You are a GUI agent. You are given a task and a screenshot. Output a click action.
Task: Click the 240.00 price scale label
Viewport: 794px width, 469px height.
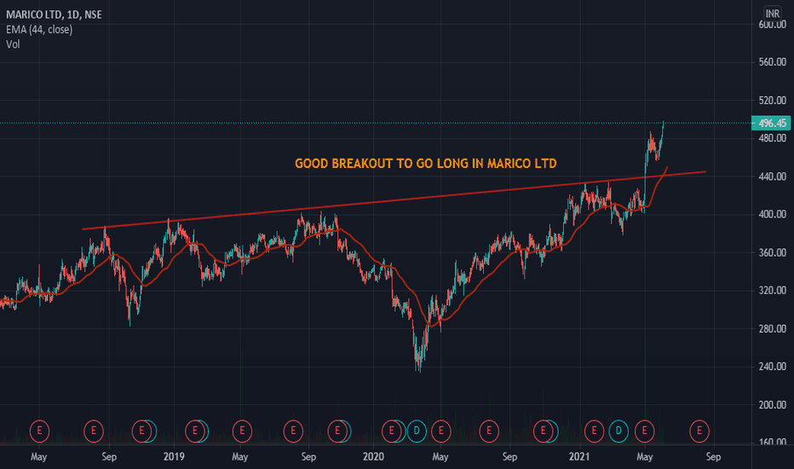(x=772, y=367)
